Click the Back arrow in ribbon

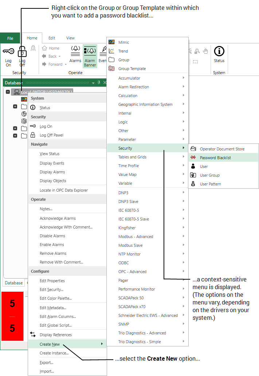44,56
